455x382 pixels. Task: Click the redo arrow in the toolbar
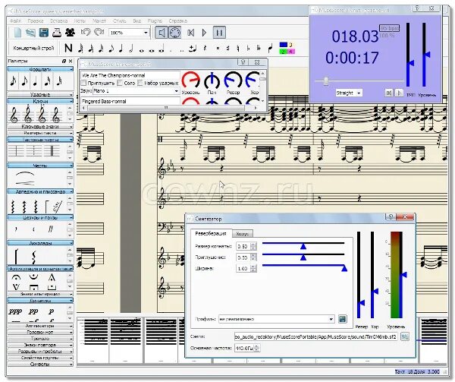[x=99, y=32]
